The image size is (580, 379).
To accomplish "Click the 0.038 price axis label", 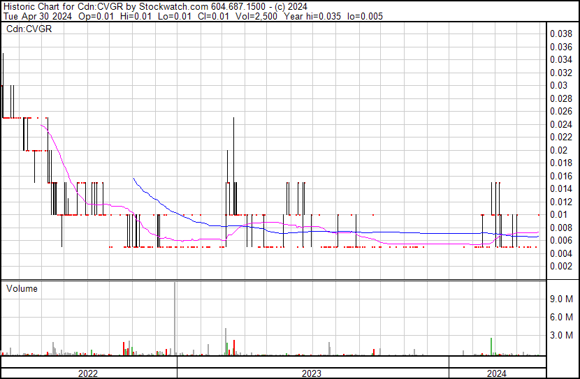I will pos(561,34).
